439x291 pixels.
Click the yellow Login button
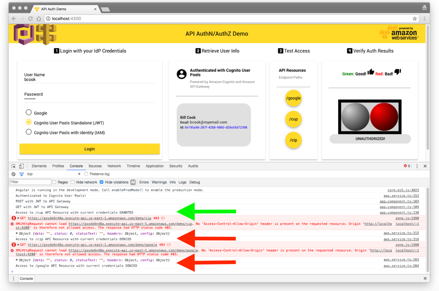click(90, 149)
